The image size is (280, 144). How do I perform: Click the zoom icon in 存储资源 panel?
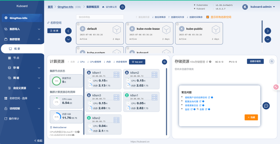pyautogui.click(x=272, y=61)
